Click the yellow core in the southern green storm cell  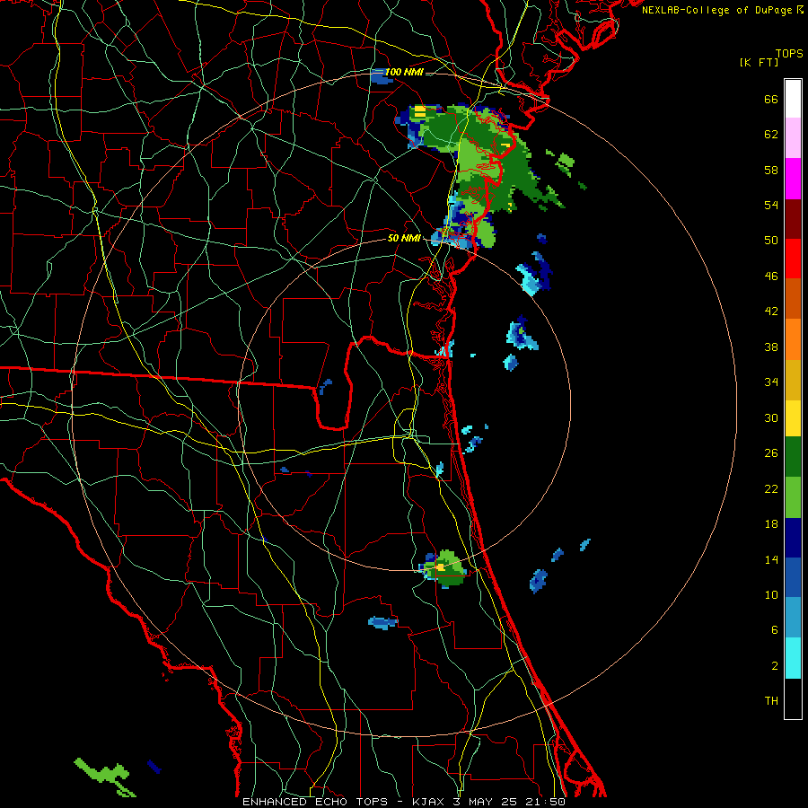click(440, 566)
